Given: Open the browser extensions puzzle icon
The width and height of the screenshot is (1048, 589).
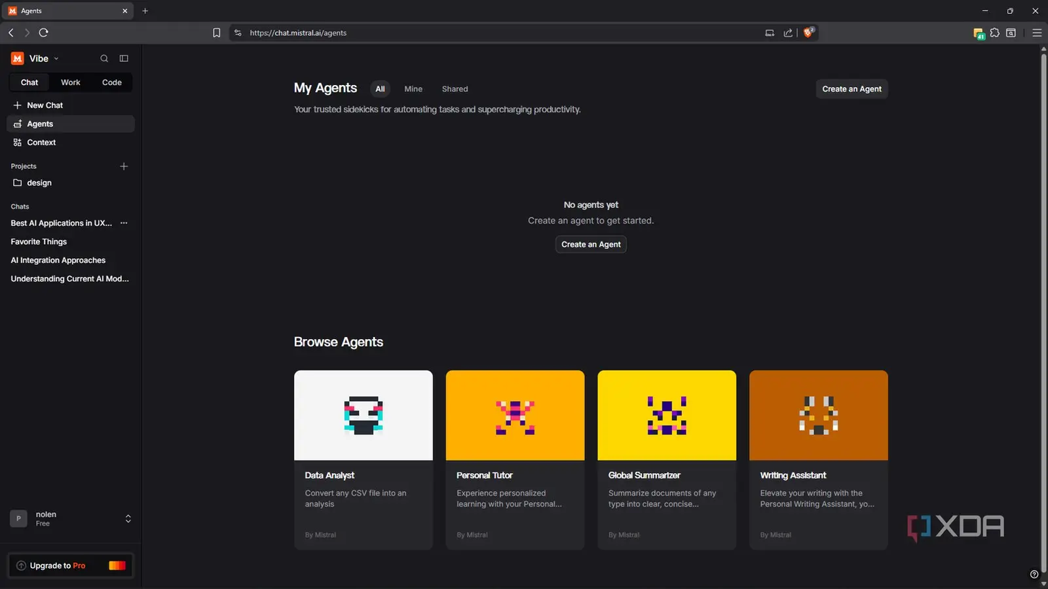Looking at the screenshot, I should pyautogui.click(x=995, y=33).
